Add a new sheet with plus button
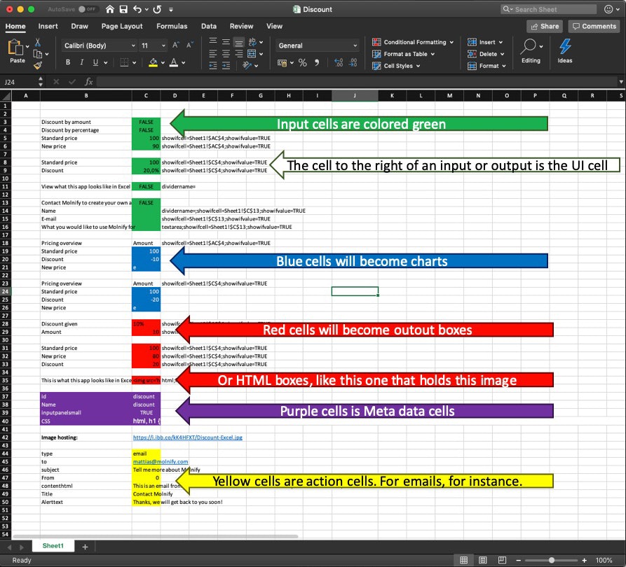This screenshot has height=567, width=626. (x=85, y=547)
